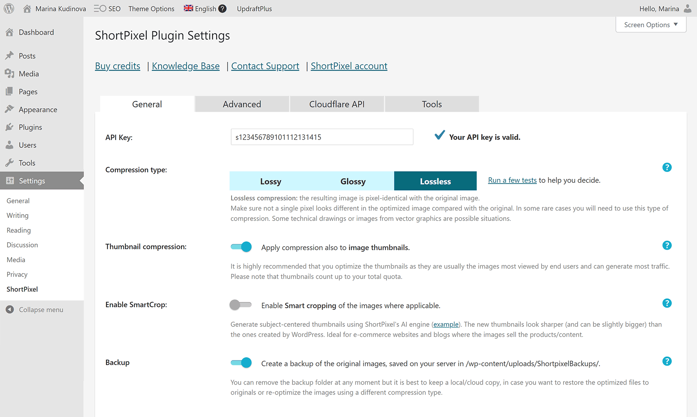Click the Users person icon
The width and height of the screenshot is (697, 417).
(x=10, y=145)
